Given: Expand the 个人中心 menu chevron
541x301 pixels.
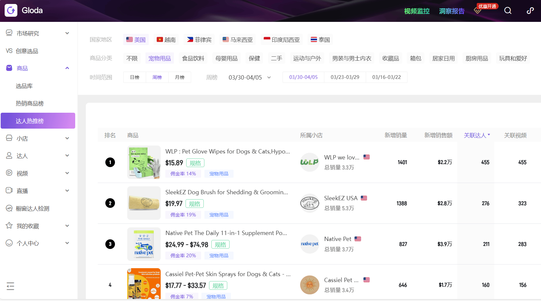Looking at the screenshot, I should [67, 243].
